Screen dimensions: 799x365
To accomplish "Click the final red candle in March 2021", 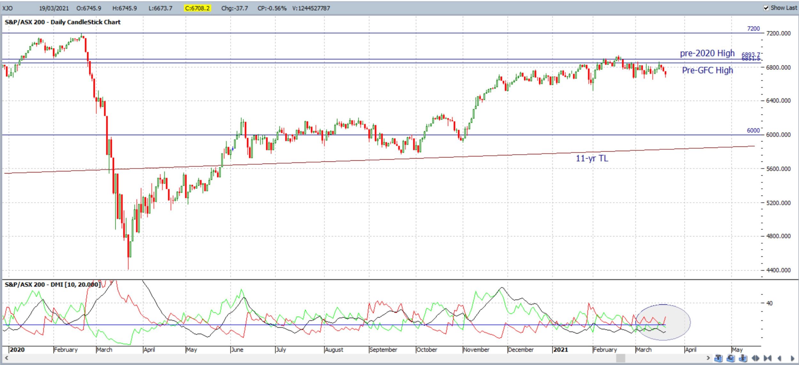I will click(x=666, y=74).
